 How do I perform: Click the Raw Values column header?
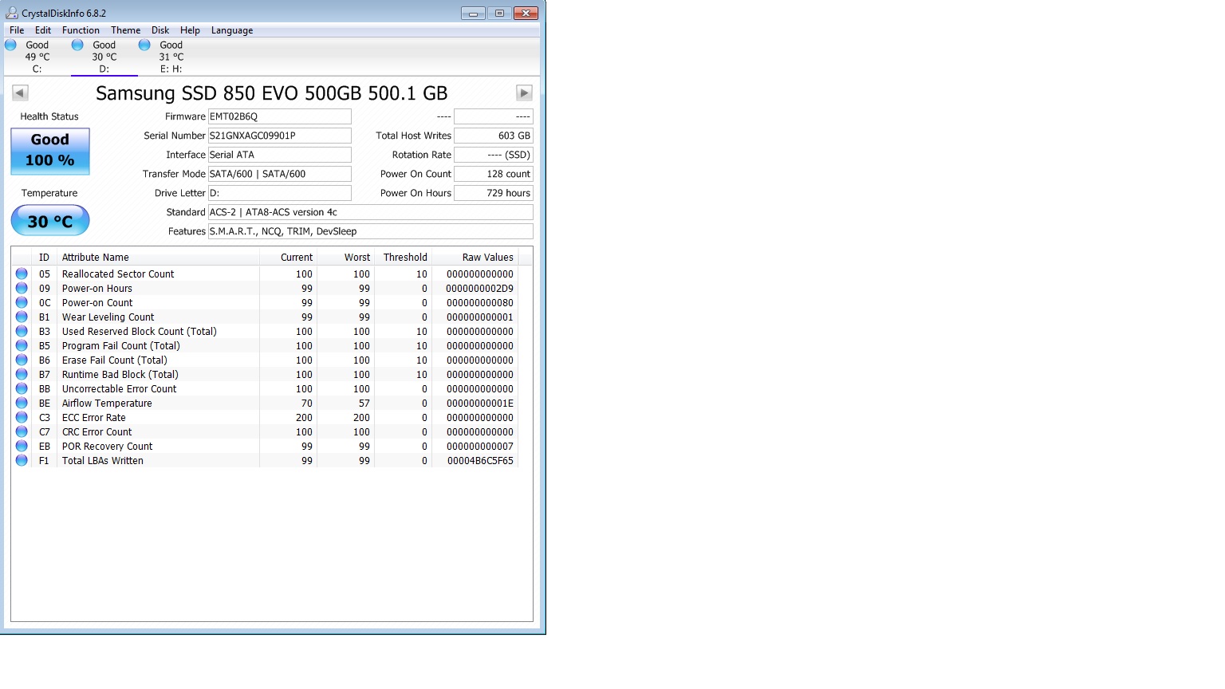[x=475, y=257]
